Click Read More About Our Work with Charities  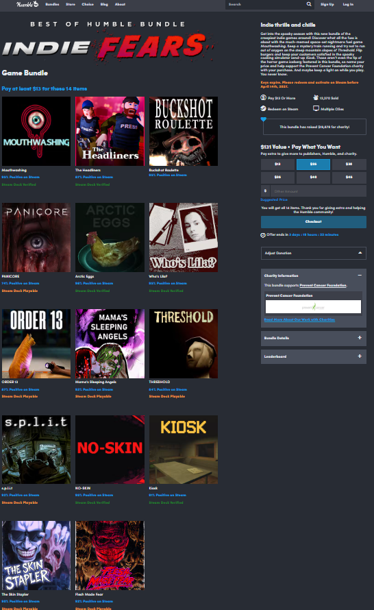(x=299, y=320)
